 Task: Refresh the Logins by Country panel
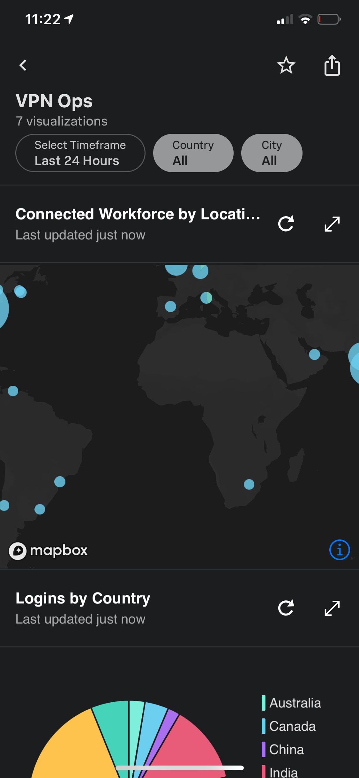tap(286, 608)
